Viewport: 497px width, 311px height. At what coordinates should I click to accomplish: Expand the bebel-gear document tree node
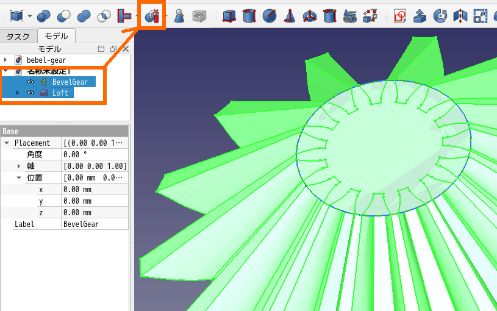5,60
